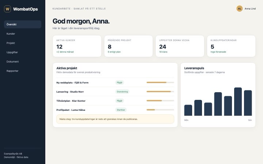Open Uppgifter denna vecka card
This screenshot has width=263, height=164.
point(180,46)
